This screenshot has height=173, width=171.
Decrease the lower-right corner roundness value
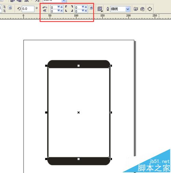click(x=83, y=11)
